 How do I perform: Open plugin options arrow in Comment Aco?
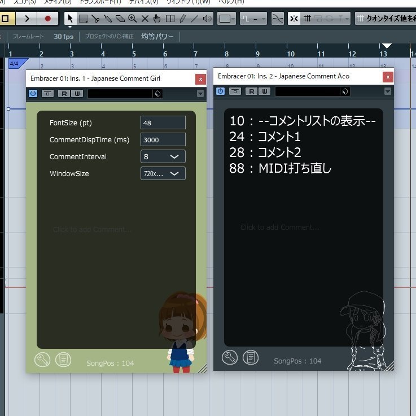point(388,91)
